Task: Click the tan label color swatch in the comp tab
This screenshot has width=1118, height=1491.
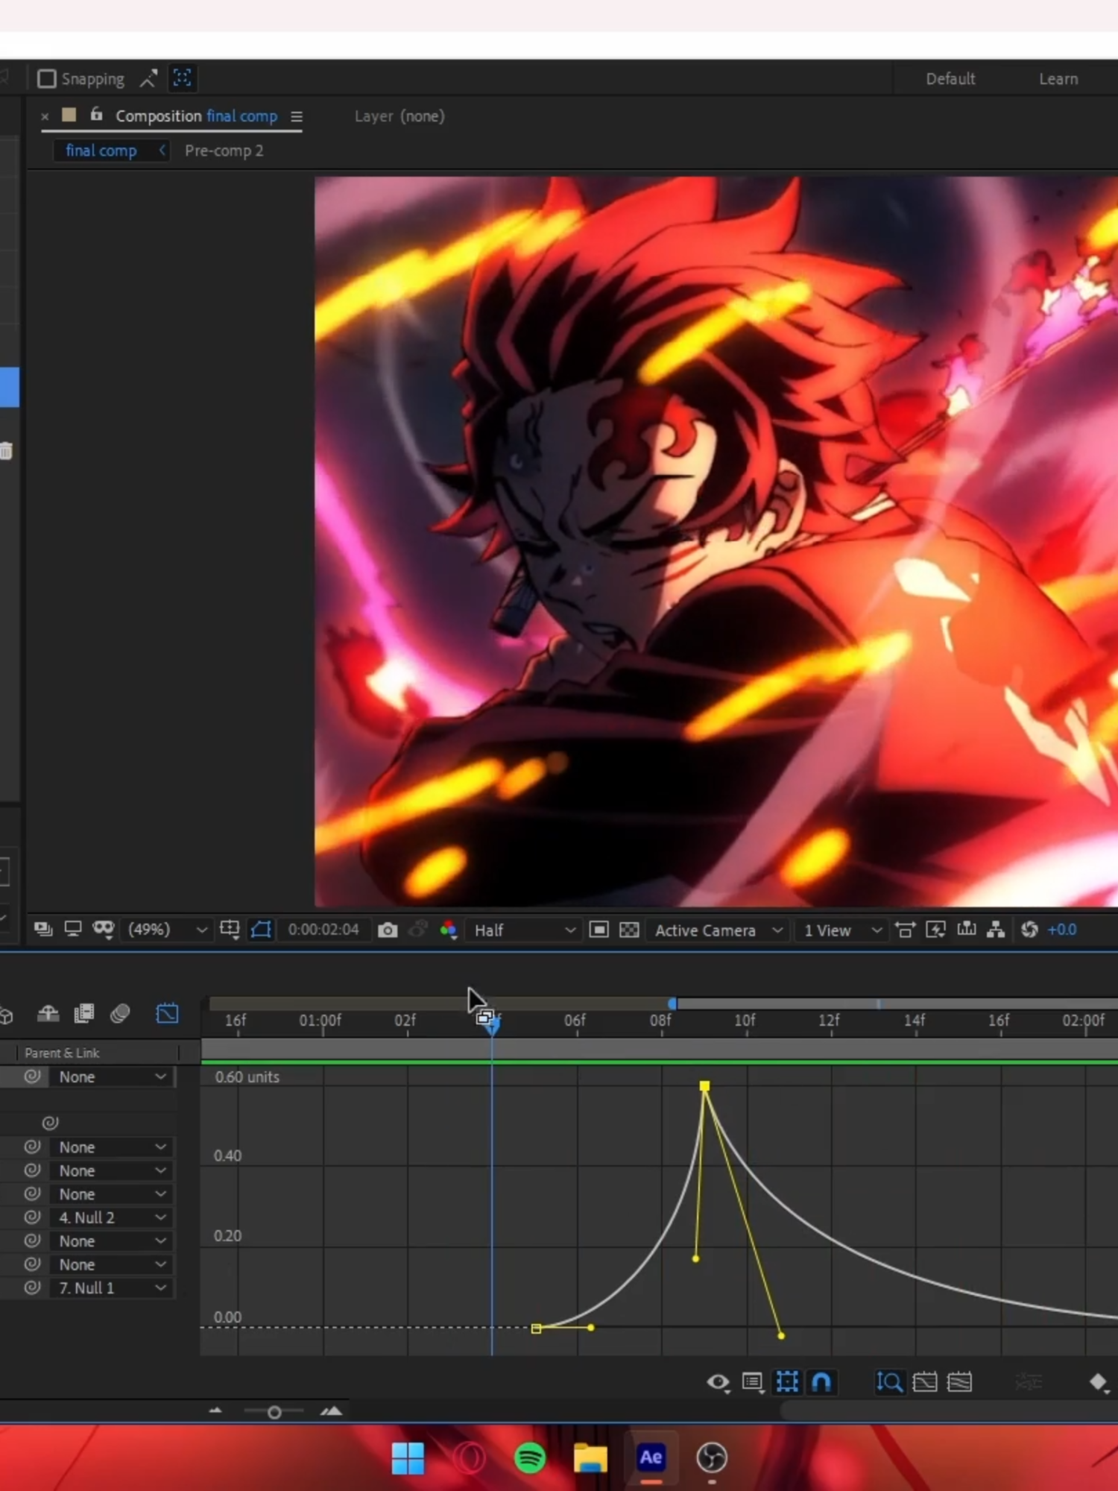Action: click(69, 115)
